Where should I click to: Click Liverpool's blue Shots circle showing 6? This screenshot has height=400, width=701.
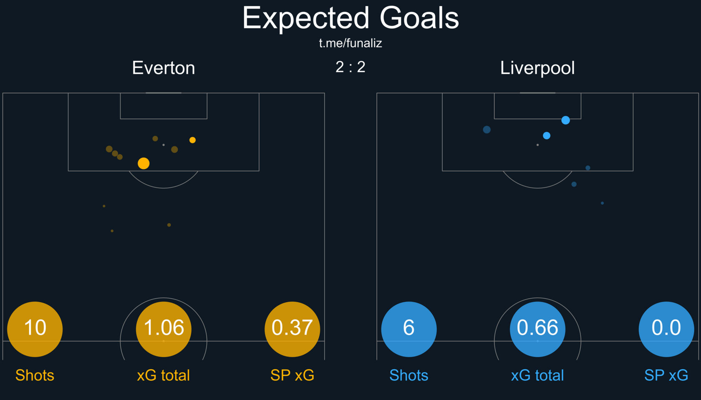pos(409,329)
